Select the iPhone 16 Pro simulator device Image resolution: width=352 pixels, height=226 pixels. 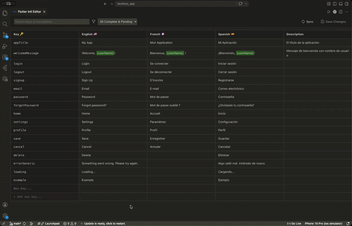[324, 224]
